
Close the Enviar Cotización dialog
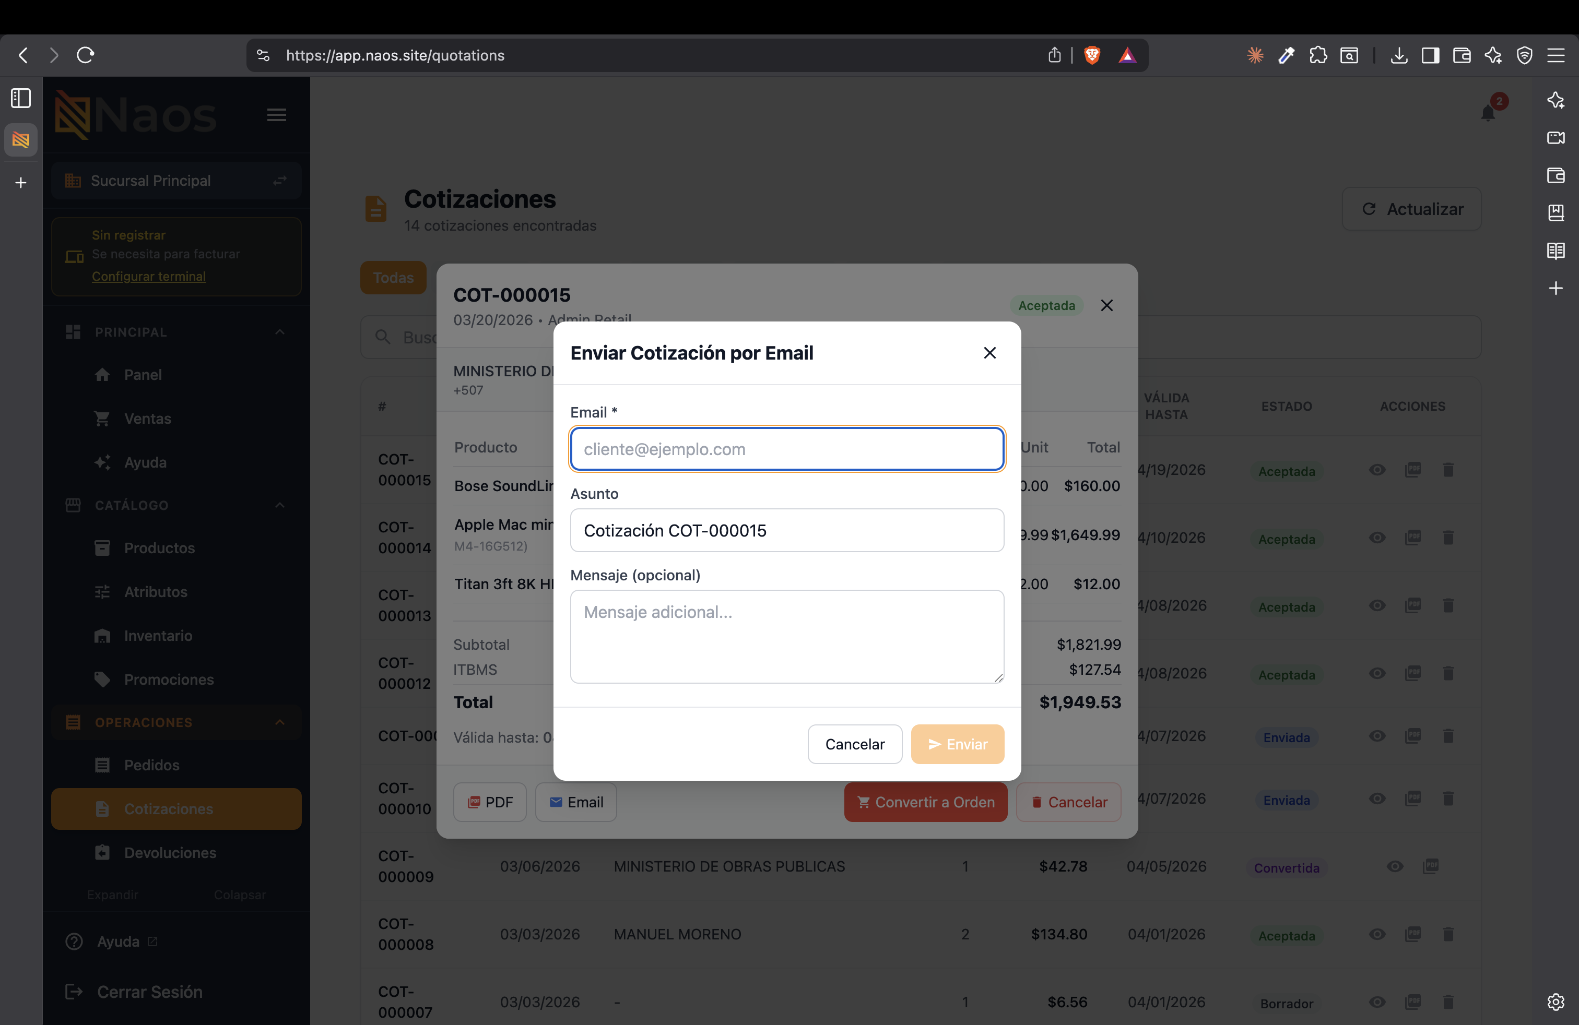pos(989,353)
